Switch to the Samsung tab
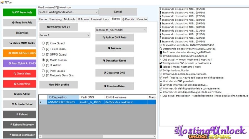249x139 pixels. tap(55, 19)
